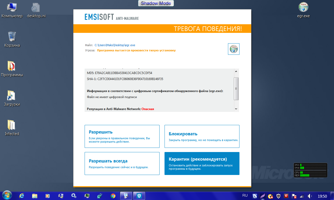Screen dimensions: 334x200
Task: Click the 19:50 clock
Action: [x=322, y=196]
